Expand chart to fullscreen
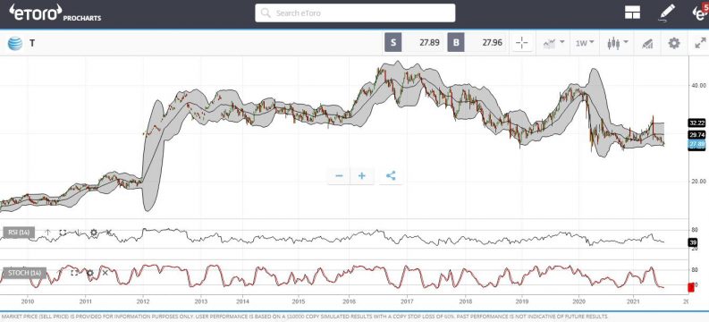 [x=700, y=44]
